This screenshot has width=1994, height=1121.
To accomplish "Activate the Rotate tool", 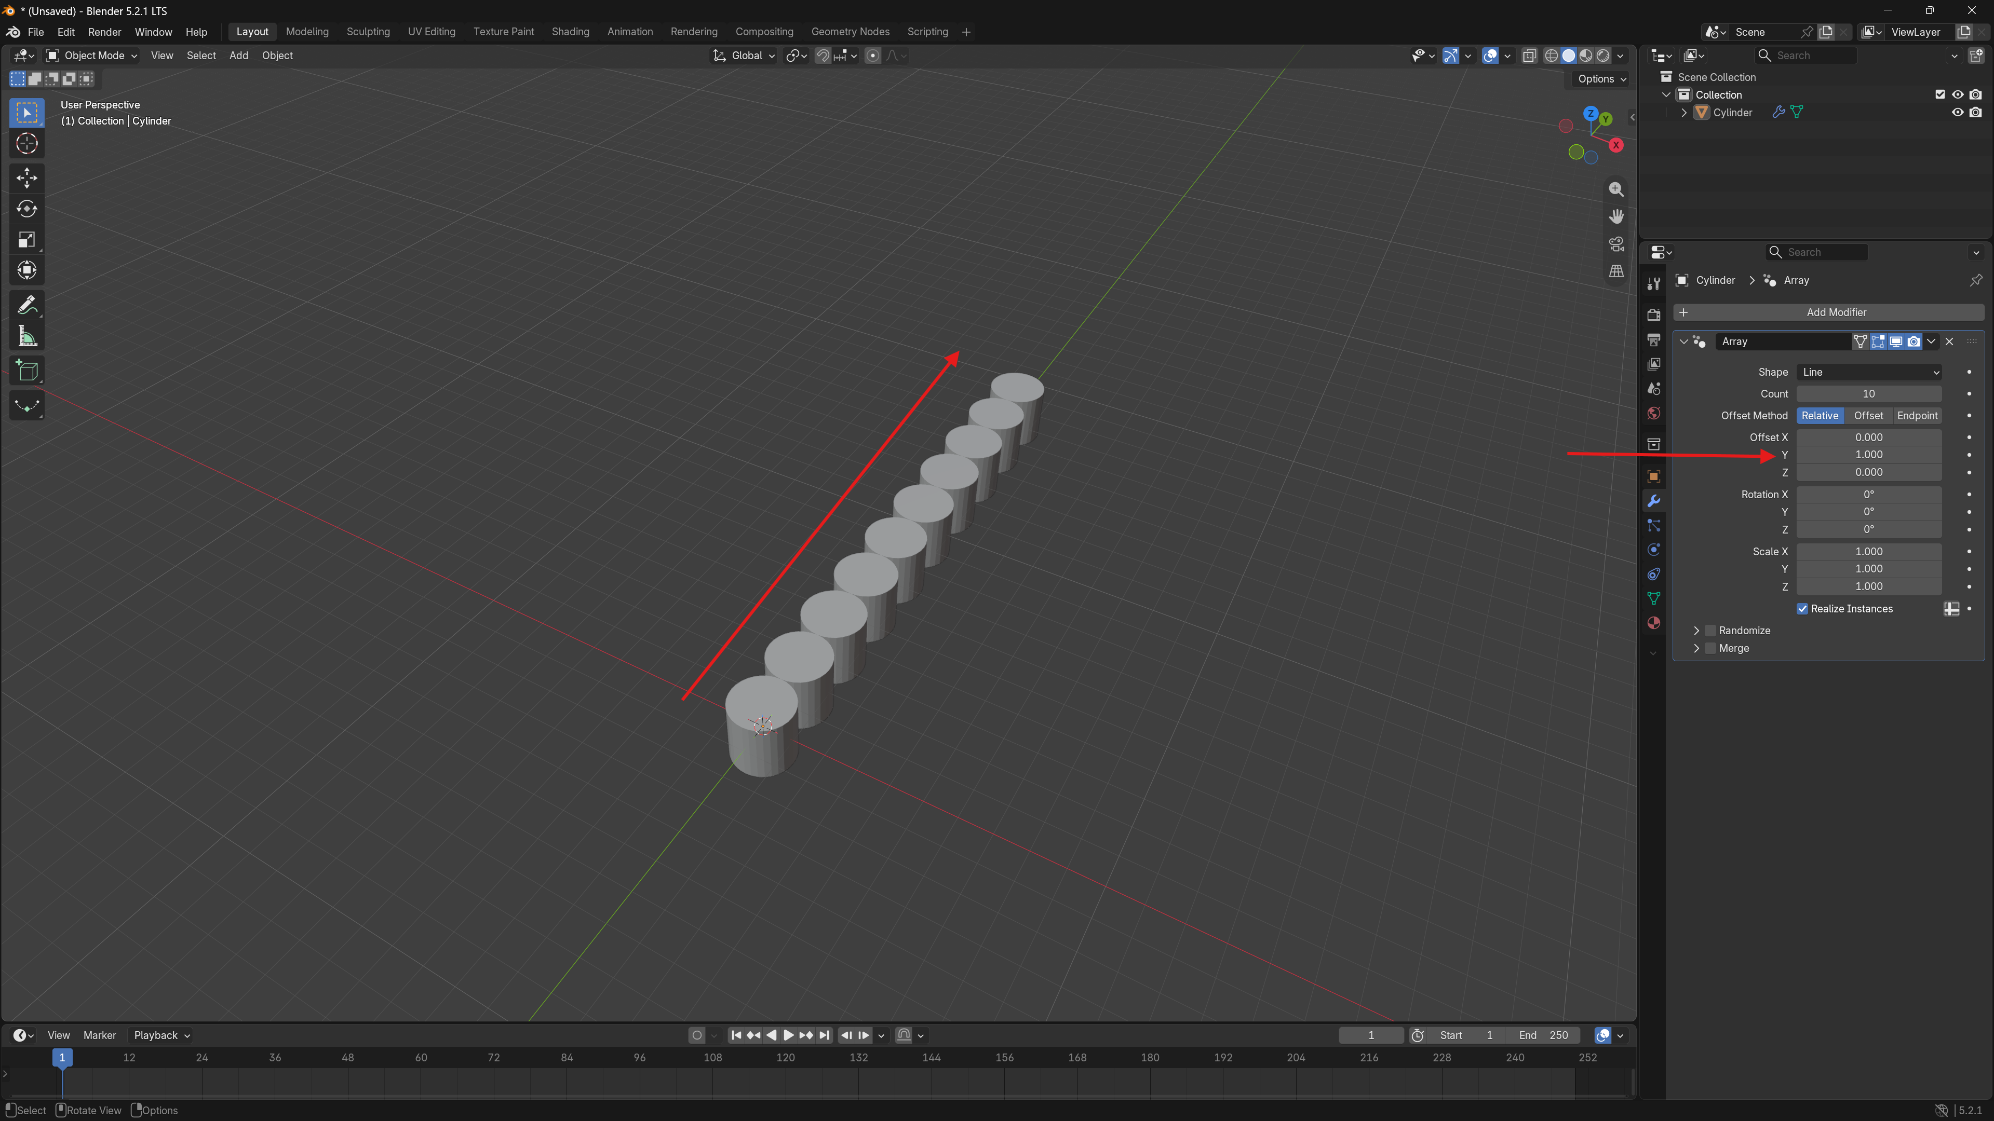I will [27, 209].
